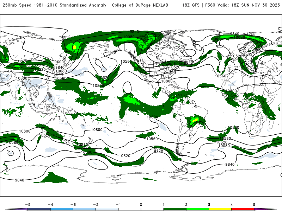Click the blue -4 to -3 colorbar segment
The width and height of the screenshot is (282, 211).
pos(62,209)
